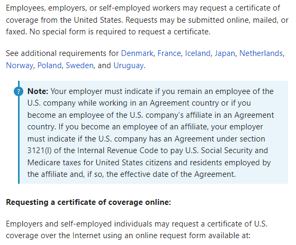This screenshot has height=245, width=296.
Task: Click the "Requesting a certificate of coverage online:" heading
Action: (x=88, y=202)
